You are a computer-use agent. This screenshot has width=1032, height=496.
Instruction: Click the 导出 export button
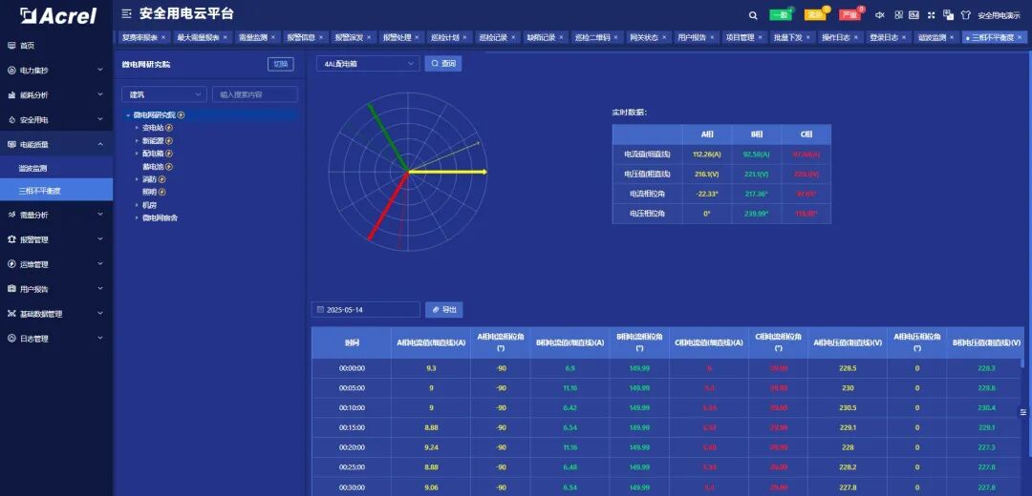[443, 310]
